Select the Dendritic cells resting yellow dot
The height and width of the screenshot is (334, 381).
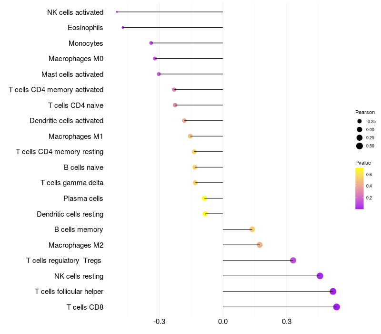[205, 214]
